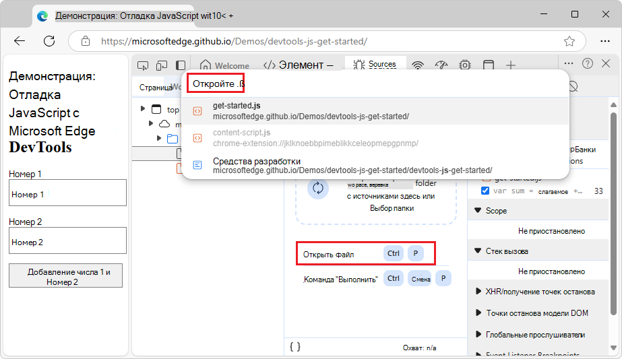Click the cloud icon in the file tree
Image resolution: width=622 pixels, height=359 pixels.
point(164,124)
